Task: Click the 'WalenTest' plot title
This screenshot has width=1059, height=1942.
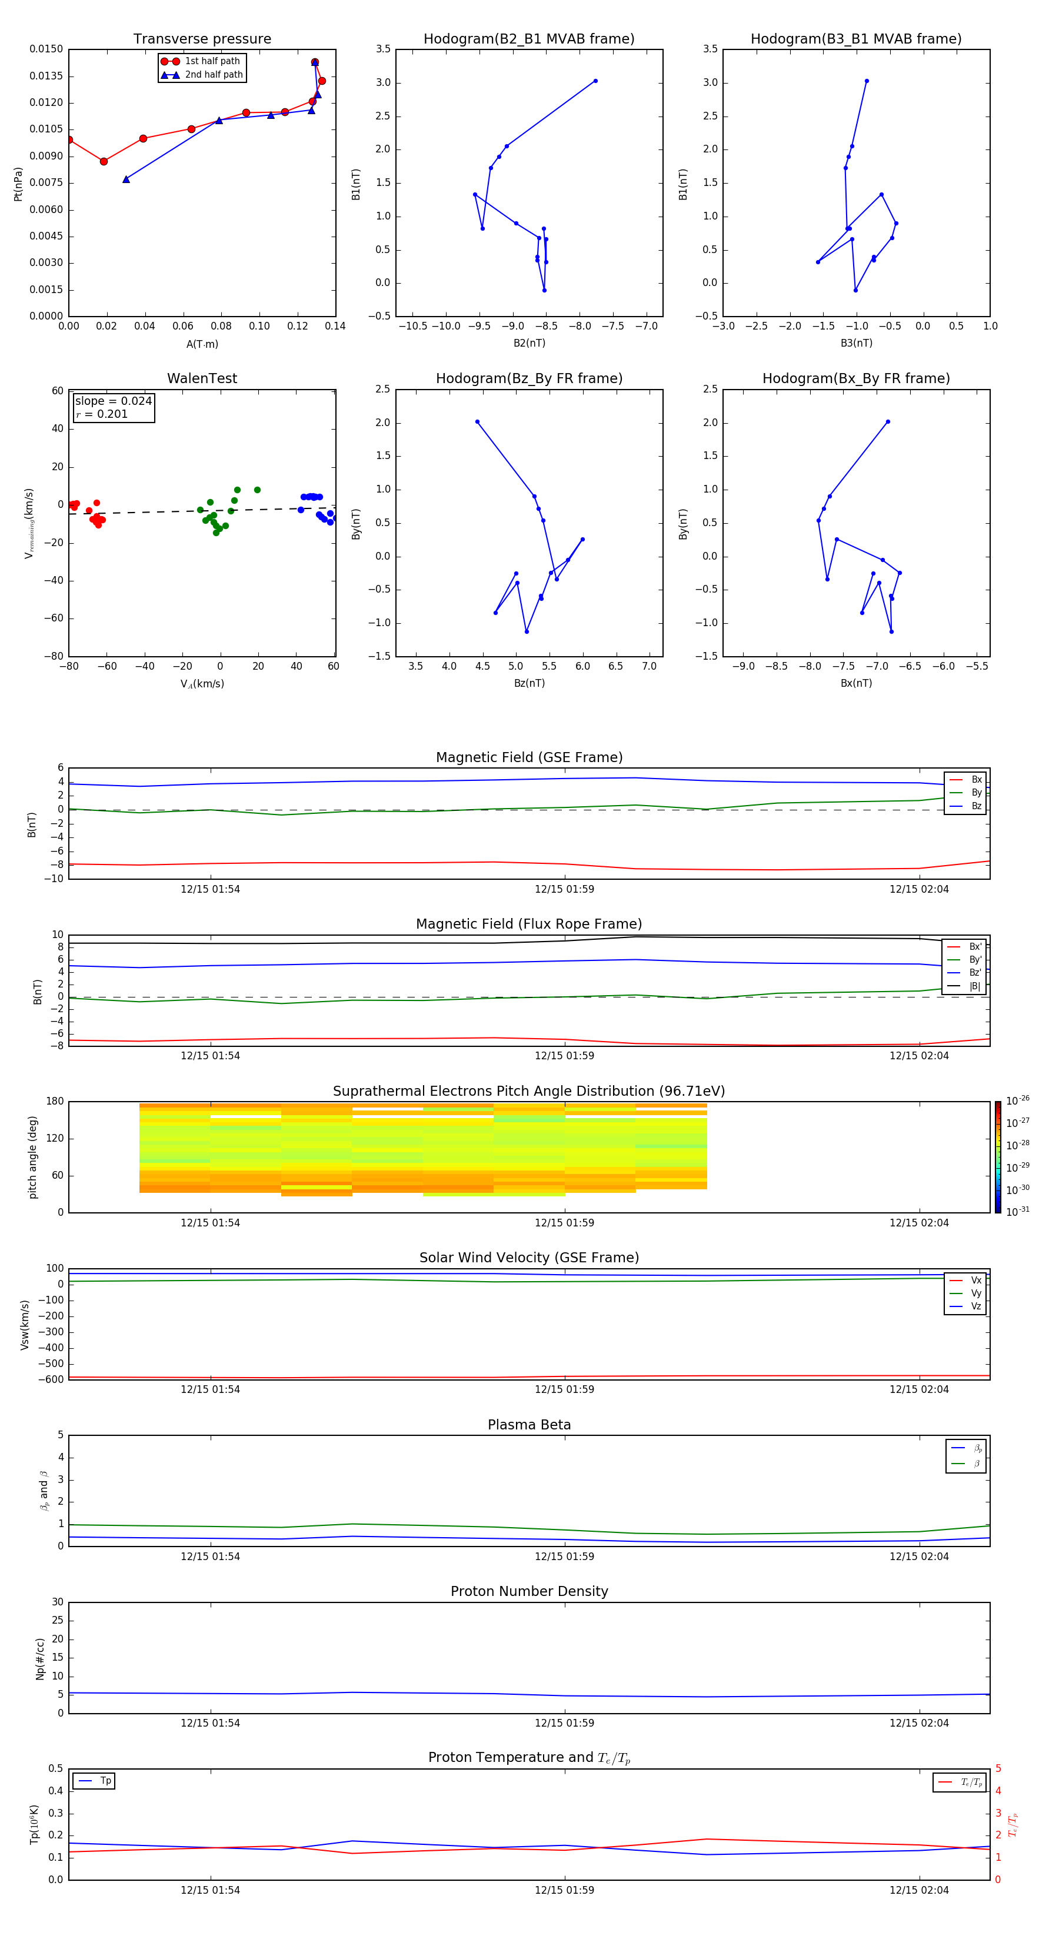Action: pos(202,378)
